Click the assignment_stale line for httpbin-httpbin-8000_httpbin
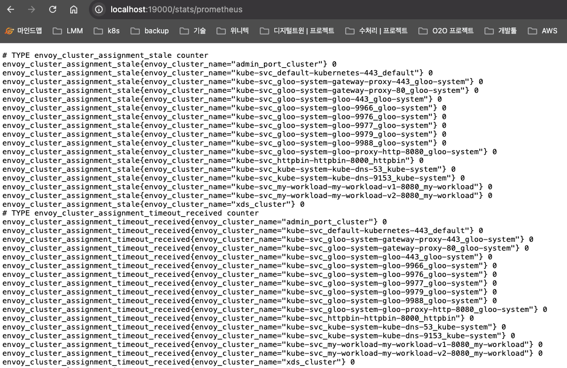Viewport: 567px width, 368px height. (x=213, y=161)
